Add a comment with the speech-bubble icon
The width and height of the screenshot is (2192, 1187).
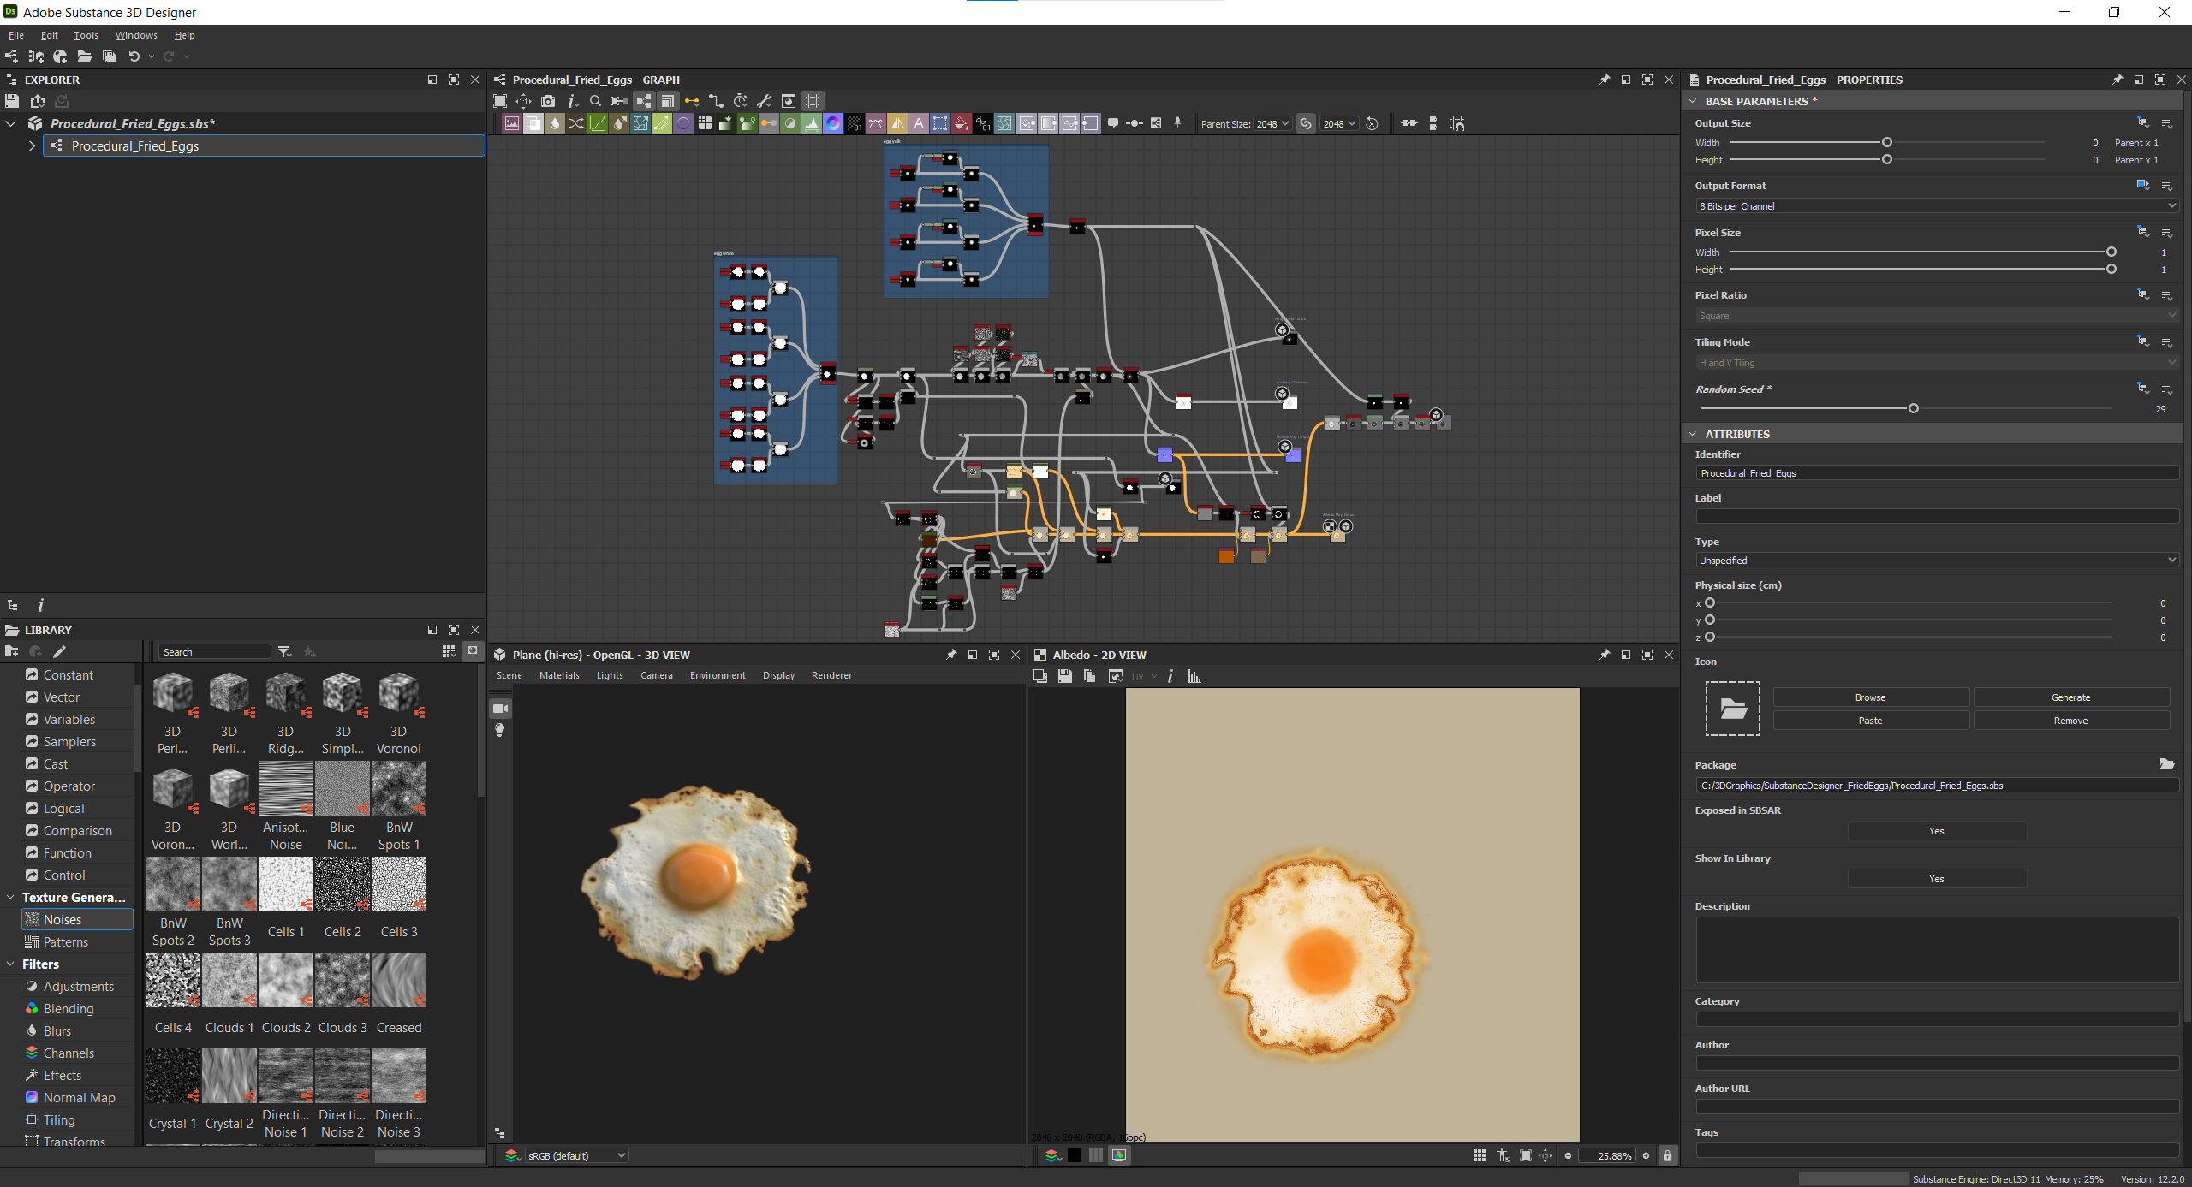[1113, 123]
